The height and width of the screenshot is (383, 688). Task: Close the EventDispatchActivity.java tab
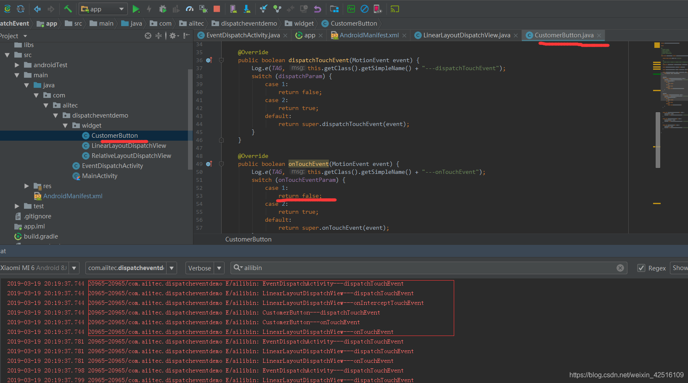pyautogui.click(x=285, y=36)
